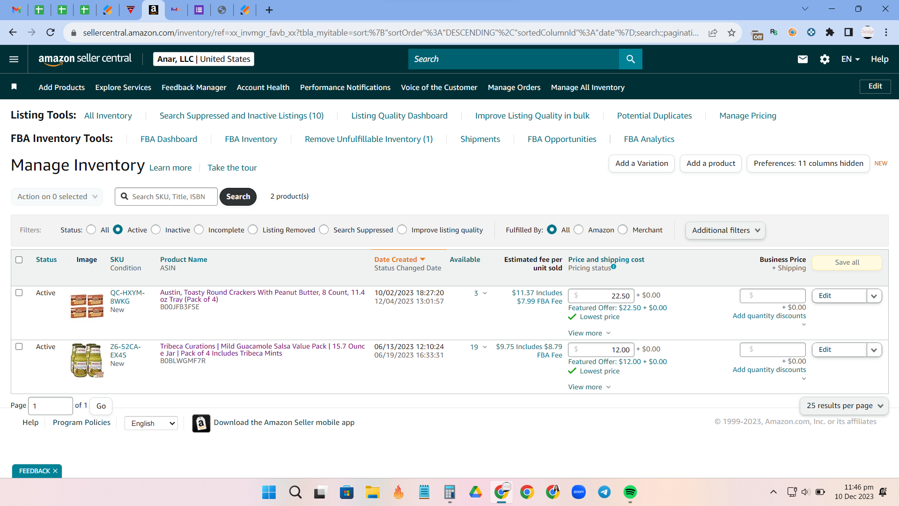Open the English language dropdown
This screenshot has height=506, width=899.
coord(151,423)
